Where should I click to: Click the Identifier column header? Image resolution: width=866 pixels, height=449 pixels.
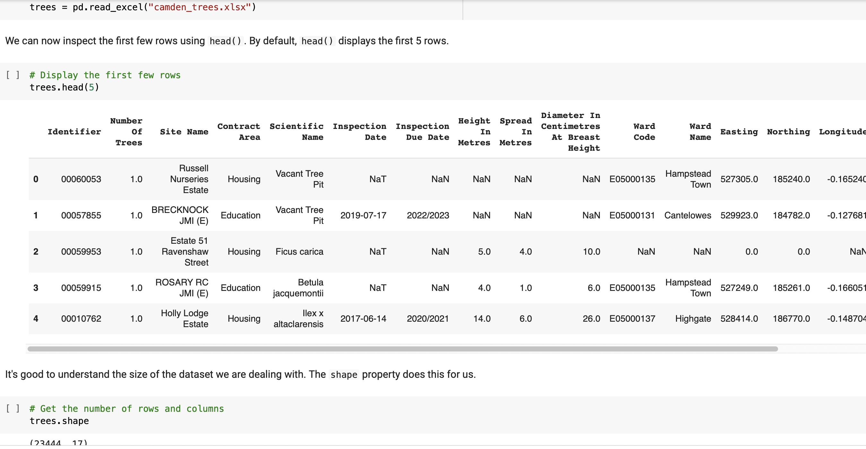(x=74, y=131)
